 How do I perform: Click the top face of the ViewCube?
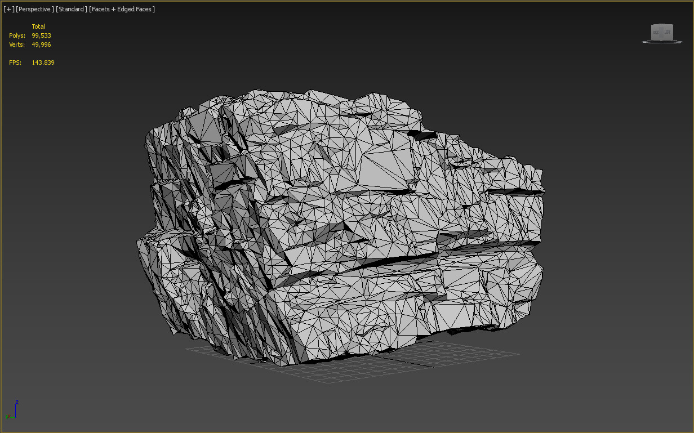tap(661, 25)
